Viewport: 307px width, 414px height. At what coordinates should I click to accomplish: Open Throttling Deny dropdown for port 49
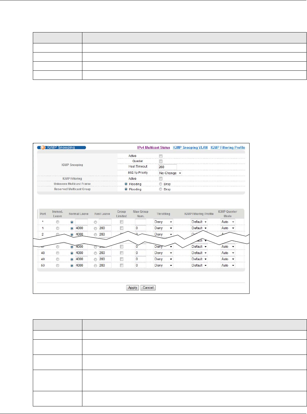pos(163,259)
